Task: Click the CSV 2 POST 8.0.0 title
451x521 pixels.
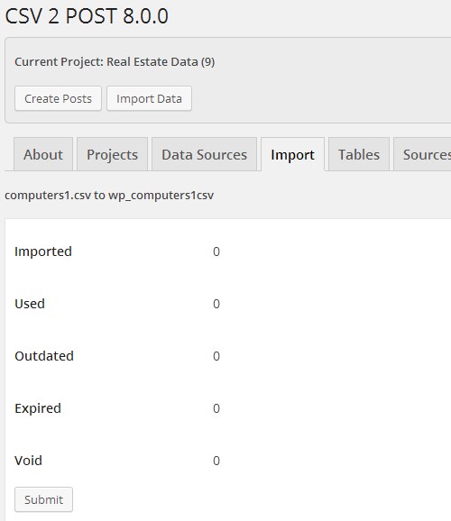Action: click(x=87, y=16)
